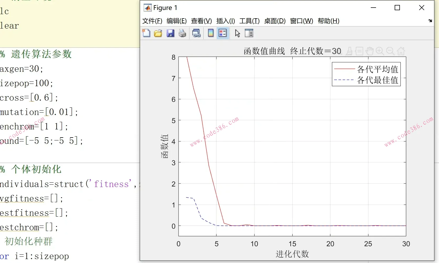Click the x-axis tick label 25
The image size is (439, 263).
click(368, 244)
